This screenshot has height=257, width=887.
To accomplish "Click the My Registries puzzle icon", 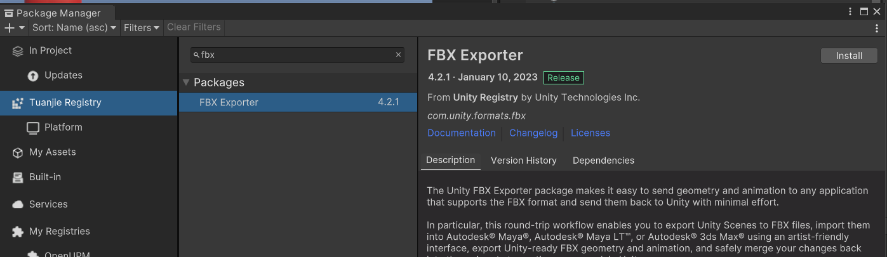I will pyautogui.click(x=18, y=232).
